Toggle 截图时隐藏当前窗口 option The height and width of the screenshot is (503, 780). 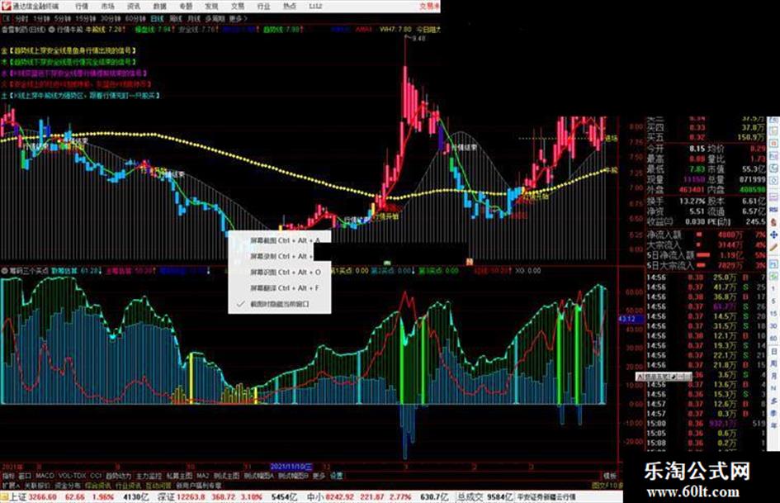tap(280, 304)
